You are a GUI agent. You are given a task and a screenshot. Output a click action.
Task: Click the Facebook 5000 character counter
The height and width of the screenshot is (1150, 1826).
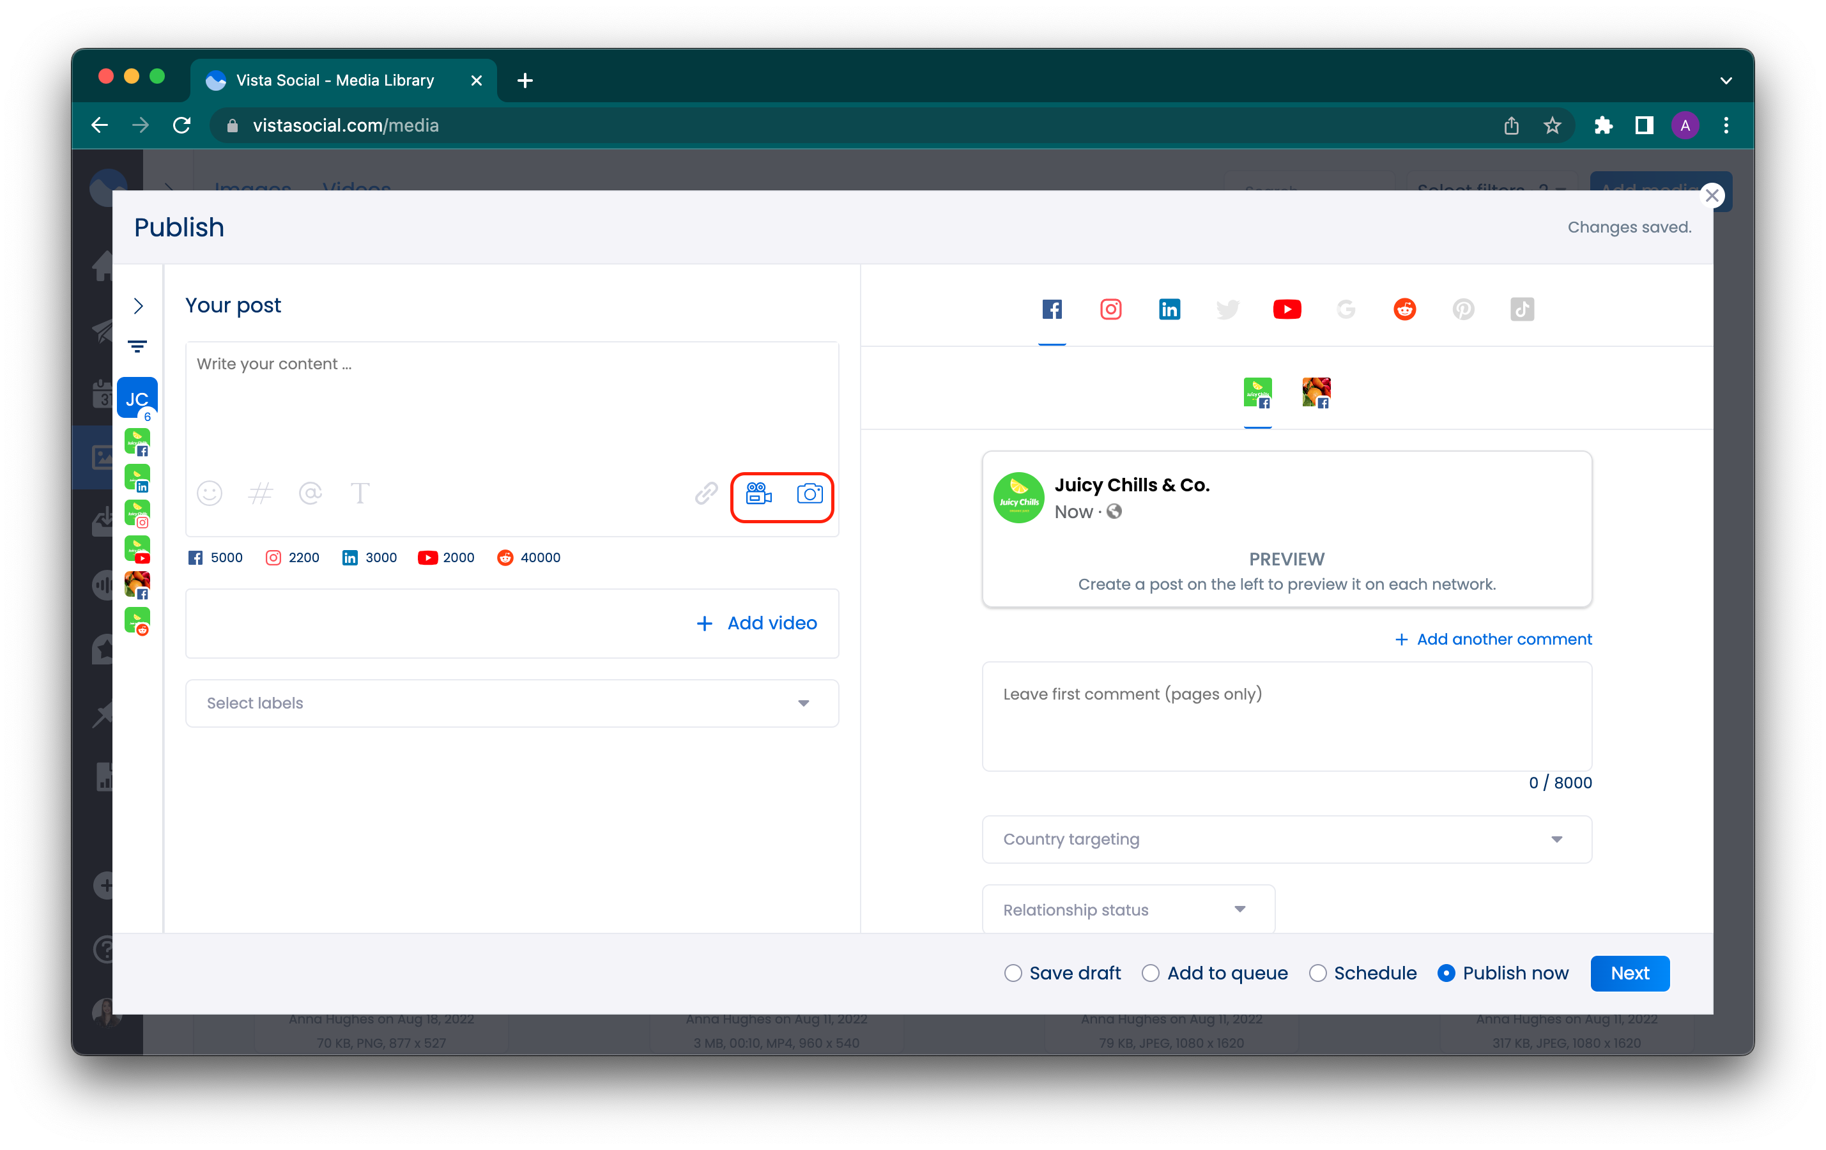click(x=215, y=557)
